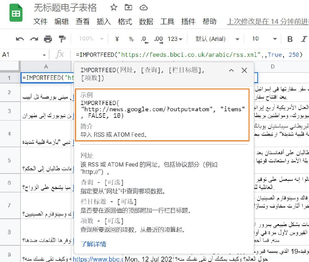Image resolution: width=309 pixels, height=262 pixels.
Task: Apply percent format icon
Action: (131, 39)
